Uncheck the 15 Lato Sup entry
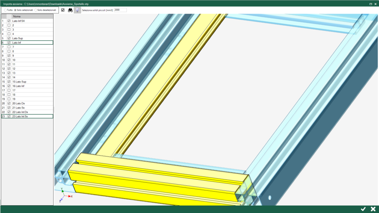 (8, 81)
